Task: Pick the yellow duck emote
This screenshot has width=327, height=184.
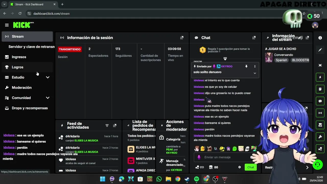Action: [203, 148]
